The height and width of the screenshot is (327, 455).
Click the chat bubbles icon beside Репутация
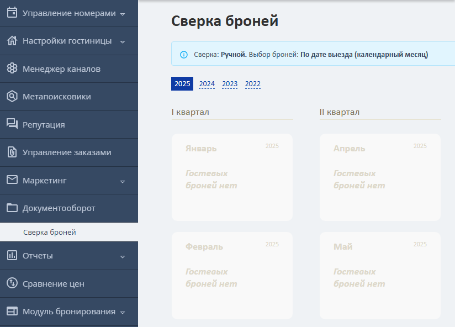[12, 124]
